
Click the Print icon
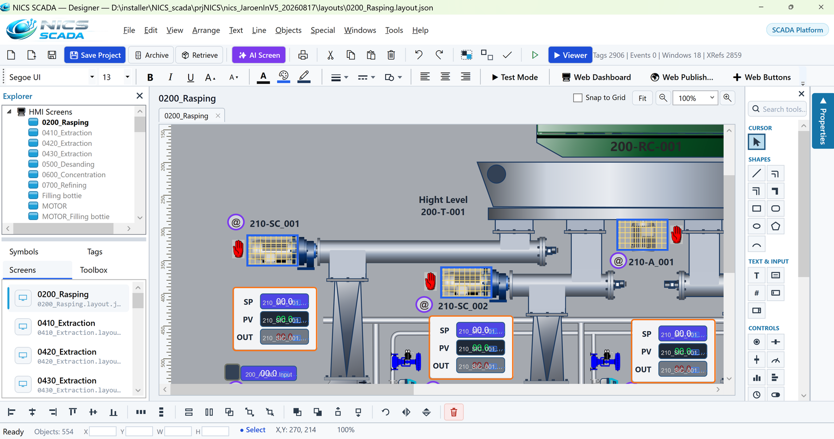tap(303, 55)
